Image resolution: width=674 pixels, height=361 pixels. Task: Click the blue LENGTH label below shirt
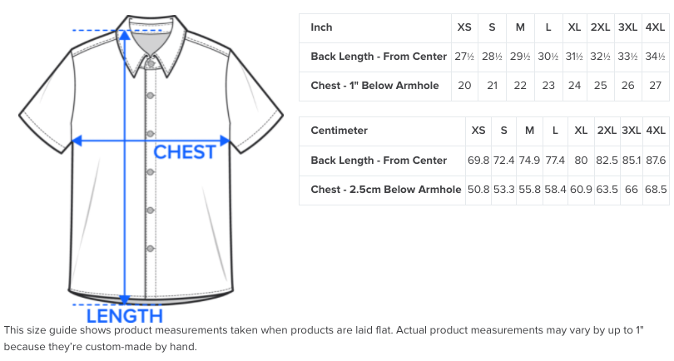point(125,316)
